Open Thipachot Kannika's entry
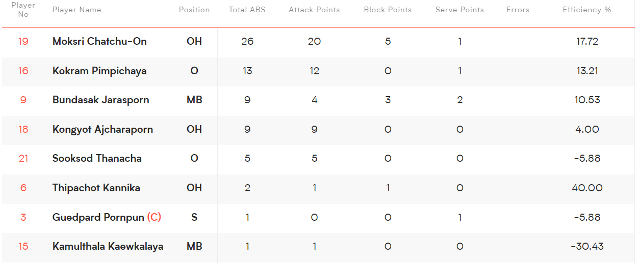The width and height of the screenshot is (638, 264). point(96,188)
